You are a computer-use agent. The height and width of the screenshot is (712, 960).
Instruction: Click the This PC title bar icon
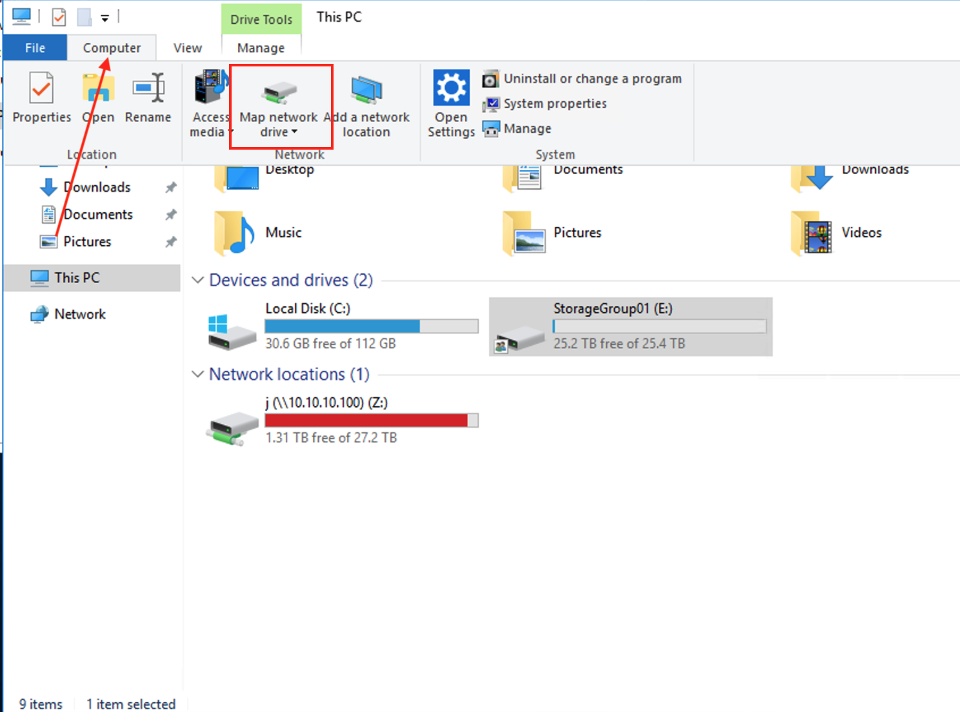pos(21,17)
